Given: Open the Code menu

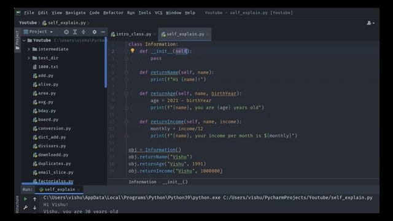Looking at the screenshot, I should [95, 12].
